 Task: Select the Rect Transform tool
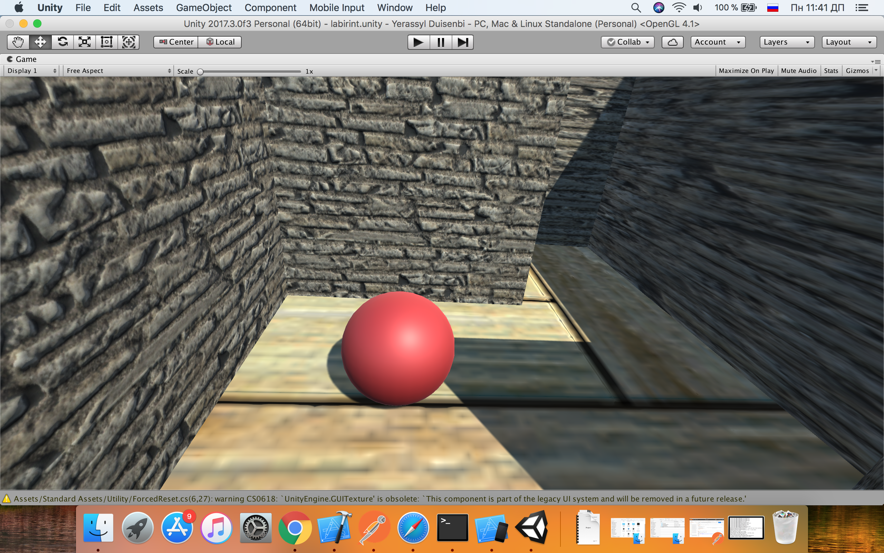(106, 42)
